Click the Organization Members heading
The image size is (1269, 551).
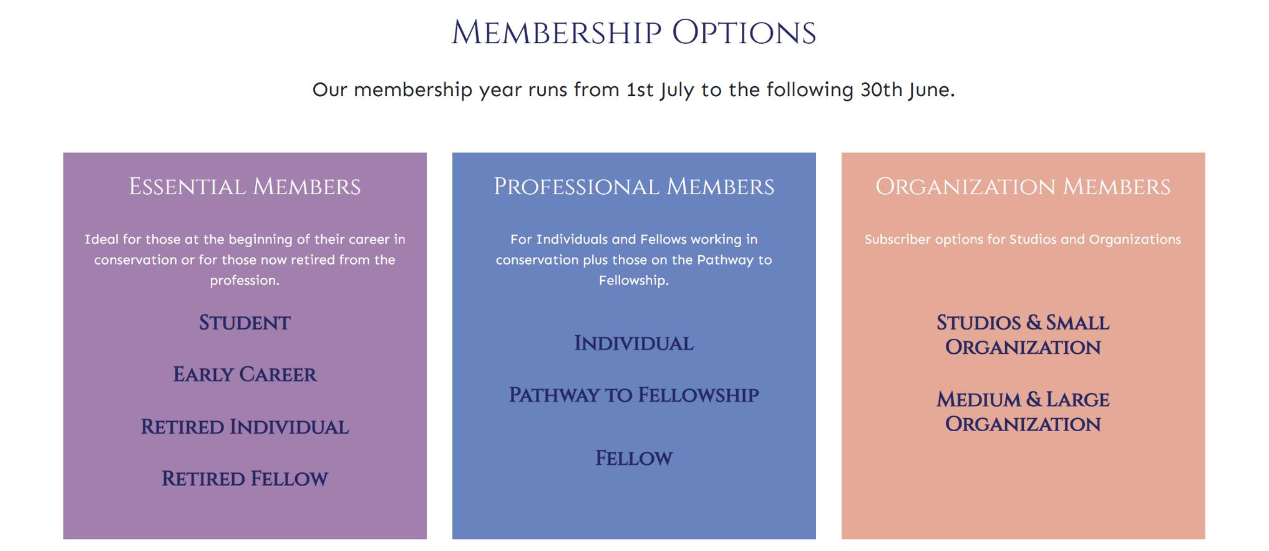click(x=1023, y=187)
